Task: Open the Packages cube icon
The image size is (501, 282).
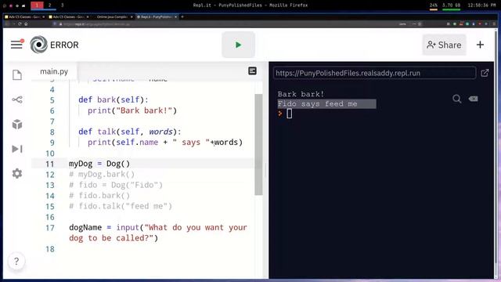Action: [x=17, y=124]
